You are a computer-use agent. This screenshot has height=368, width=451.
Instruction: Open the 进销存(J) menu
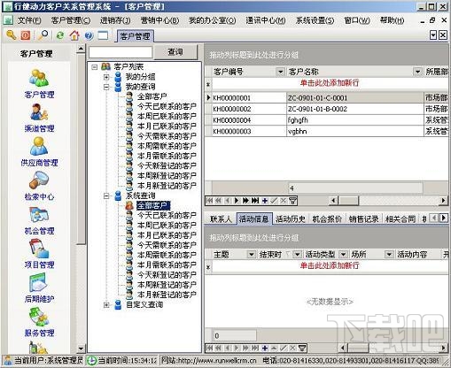[x=115, y=20]
